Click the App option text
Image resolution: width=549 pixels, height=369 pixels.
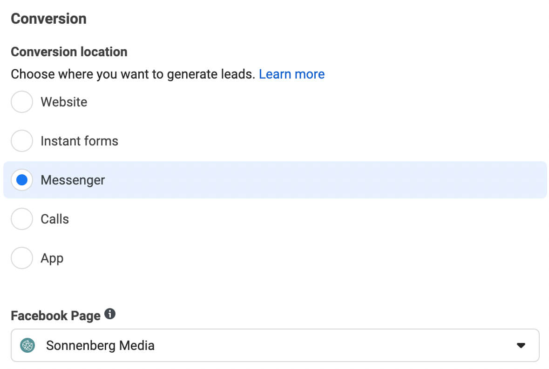tap(52, 258)
